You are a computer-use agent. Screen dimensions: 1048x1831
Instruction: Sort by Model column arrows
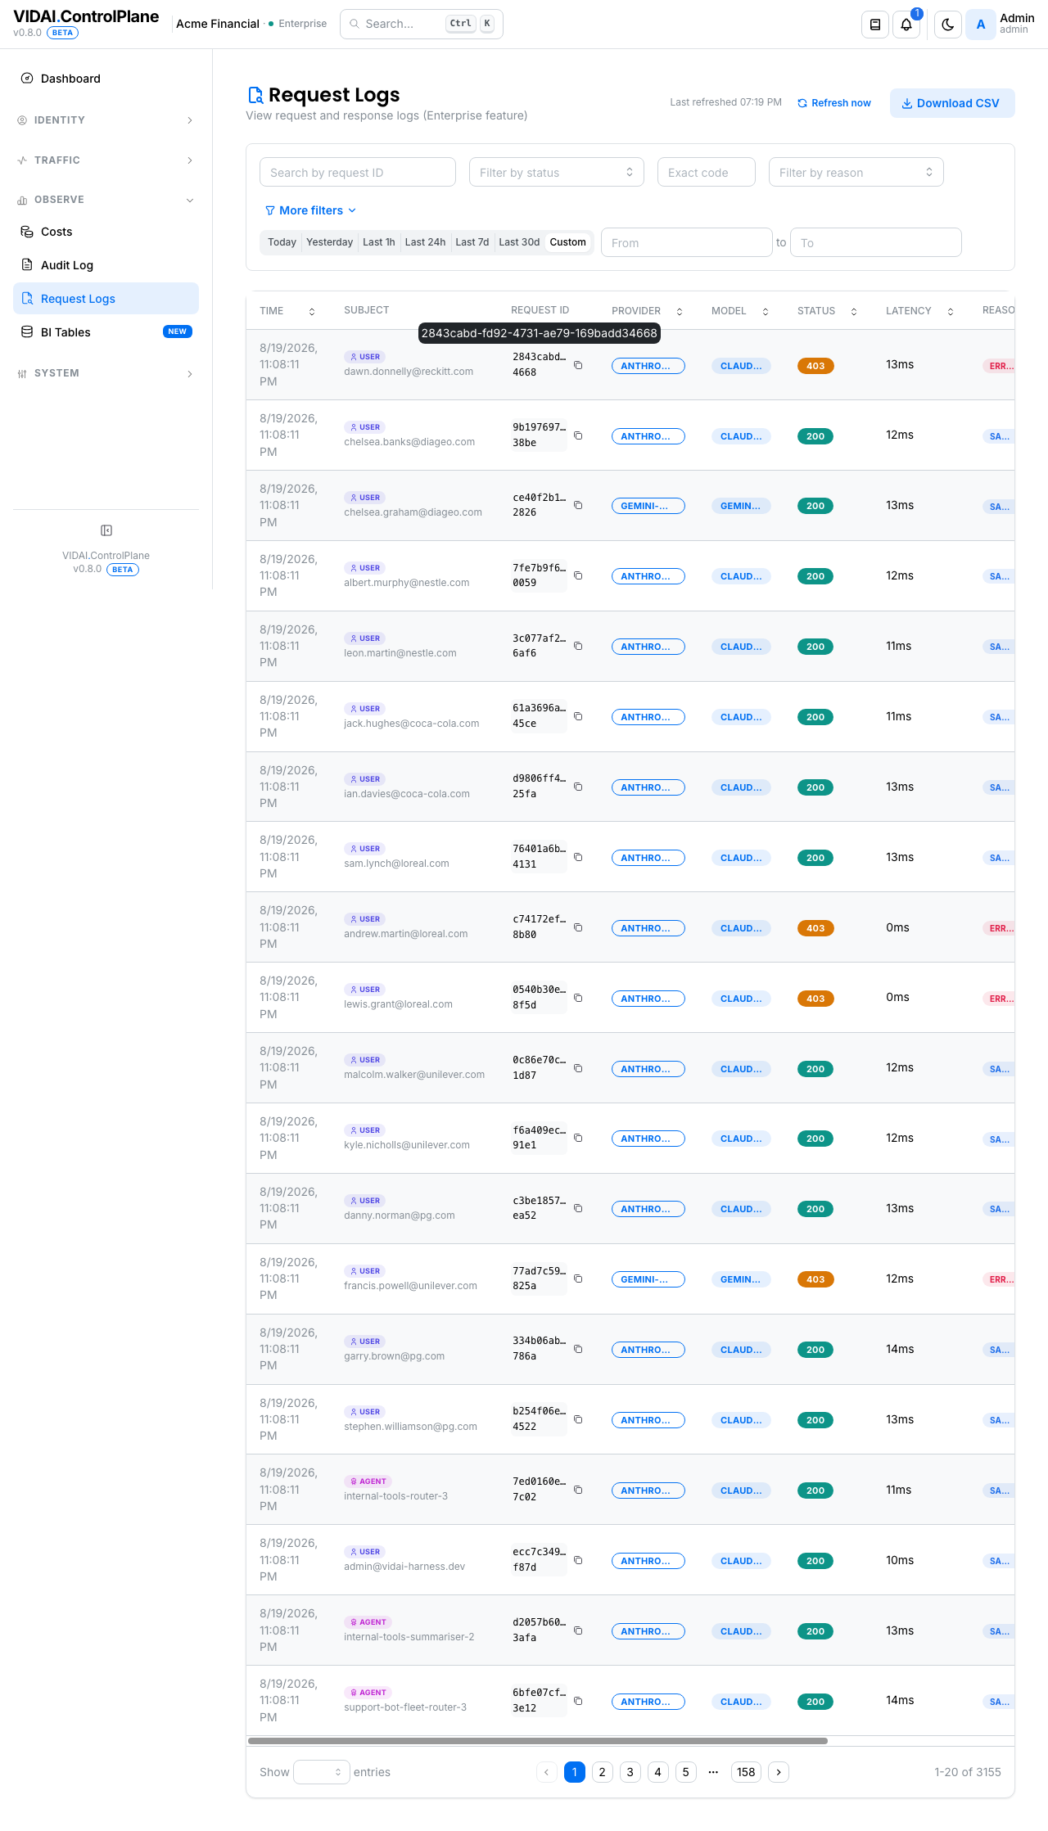766,311
